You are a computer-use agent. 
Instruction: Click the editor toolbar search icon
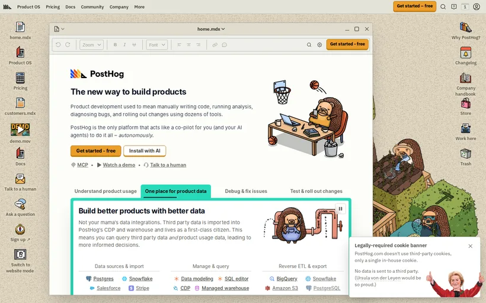(309, 44)
